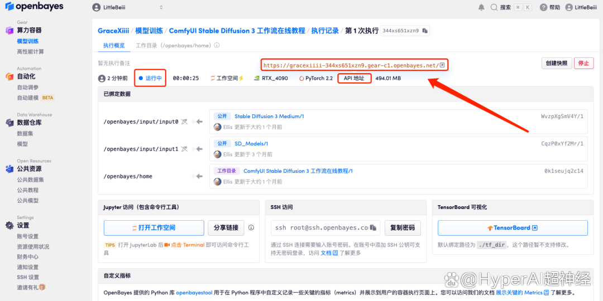This screenshot has height=301, width=603.
Task: Open LittleBeiii profile avatar at top right
Action: coord(569,7)
